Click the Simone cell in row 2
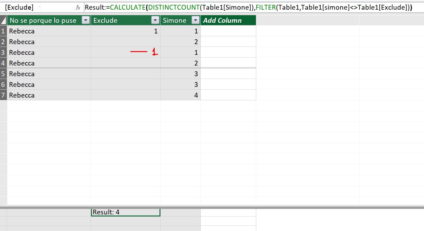This screenshot has height=231, width=424. tap(180, 42)
